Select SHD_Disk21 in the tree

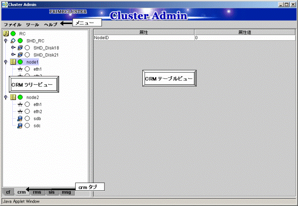46,55
